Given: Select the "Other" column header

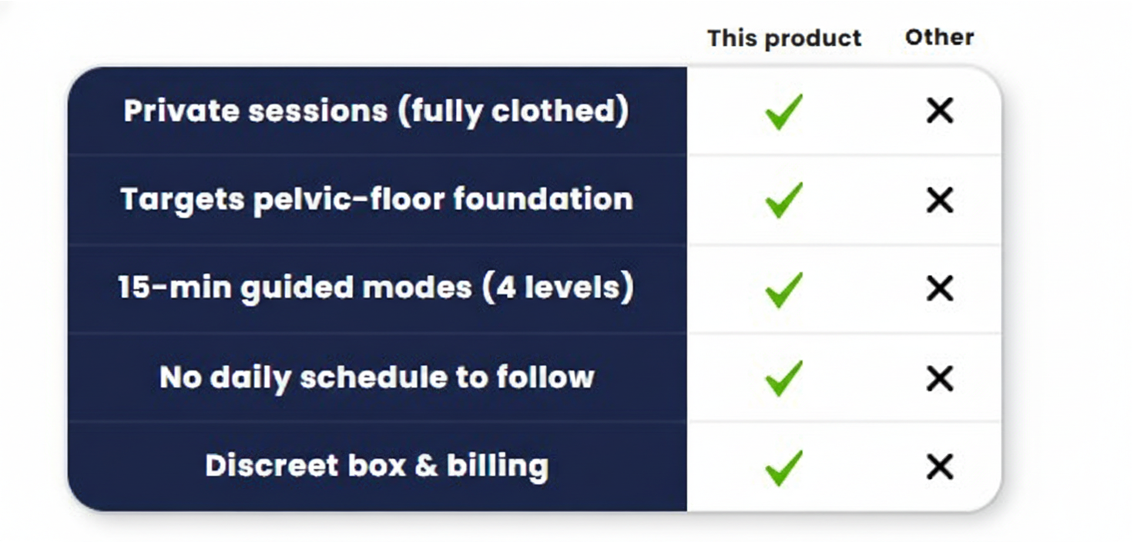Looking at the screenshot, I should coord(939,37).
